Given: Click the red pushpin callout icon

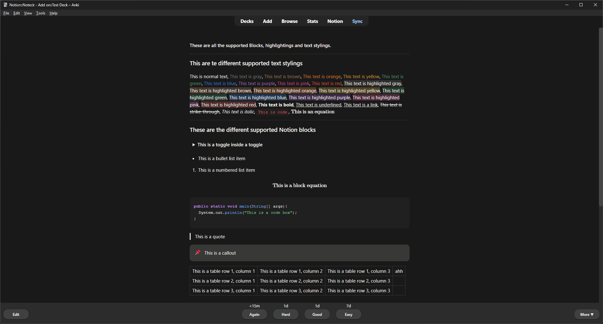Looking at the screenshot, I should [198, 252].
